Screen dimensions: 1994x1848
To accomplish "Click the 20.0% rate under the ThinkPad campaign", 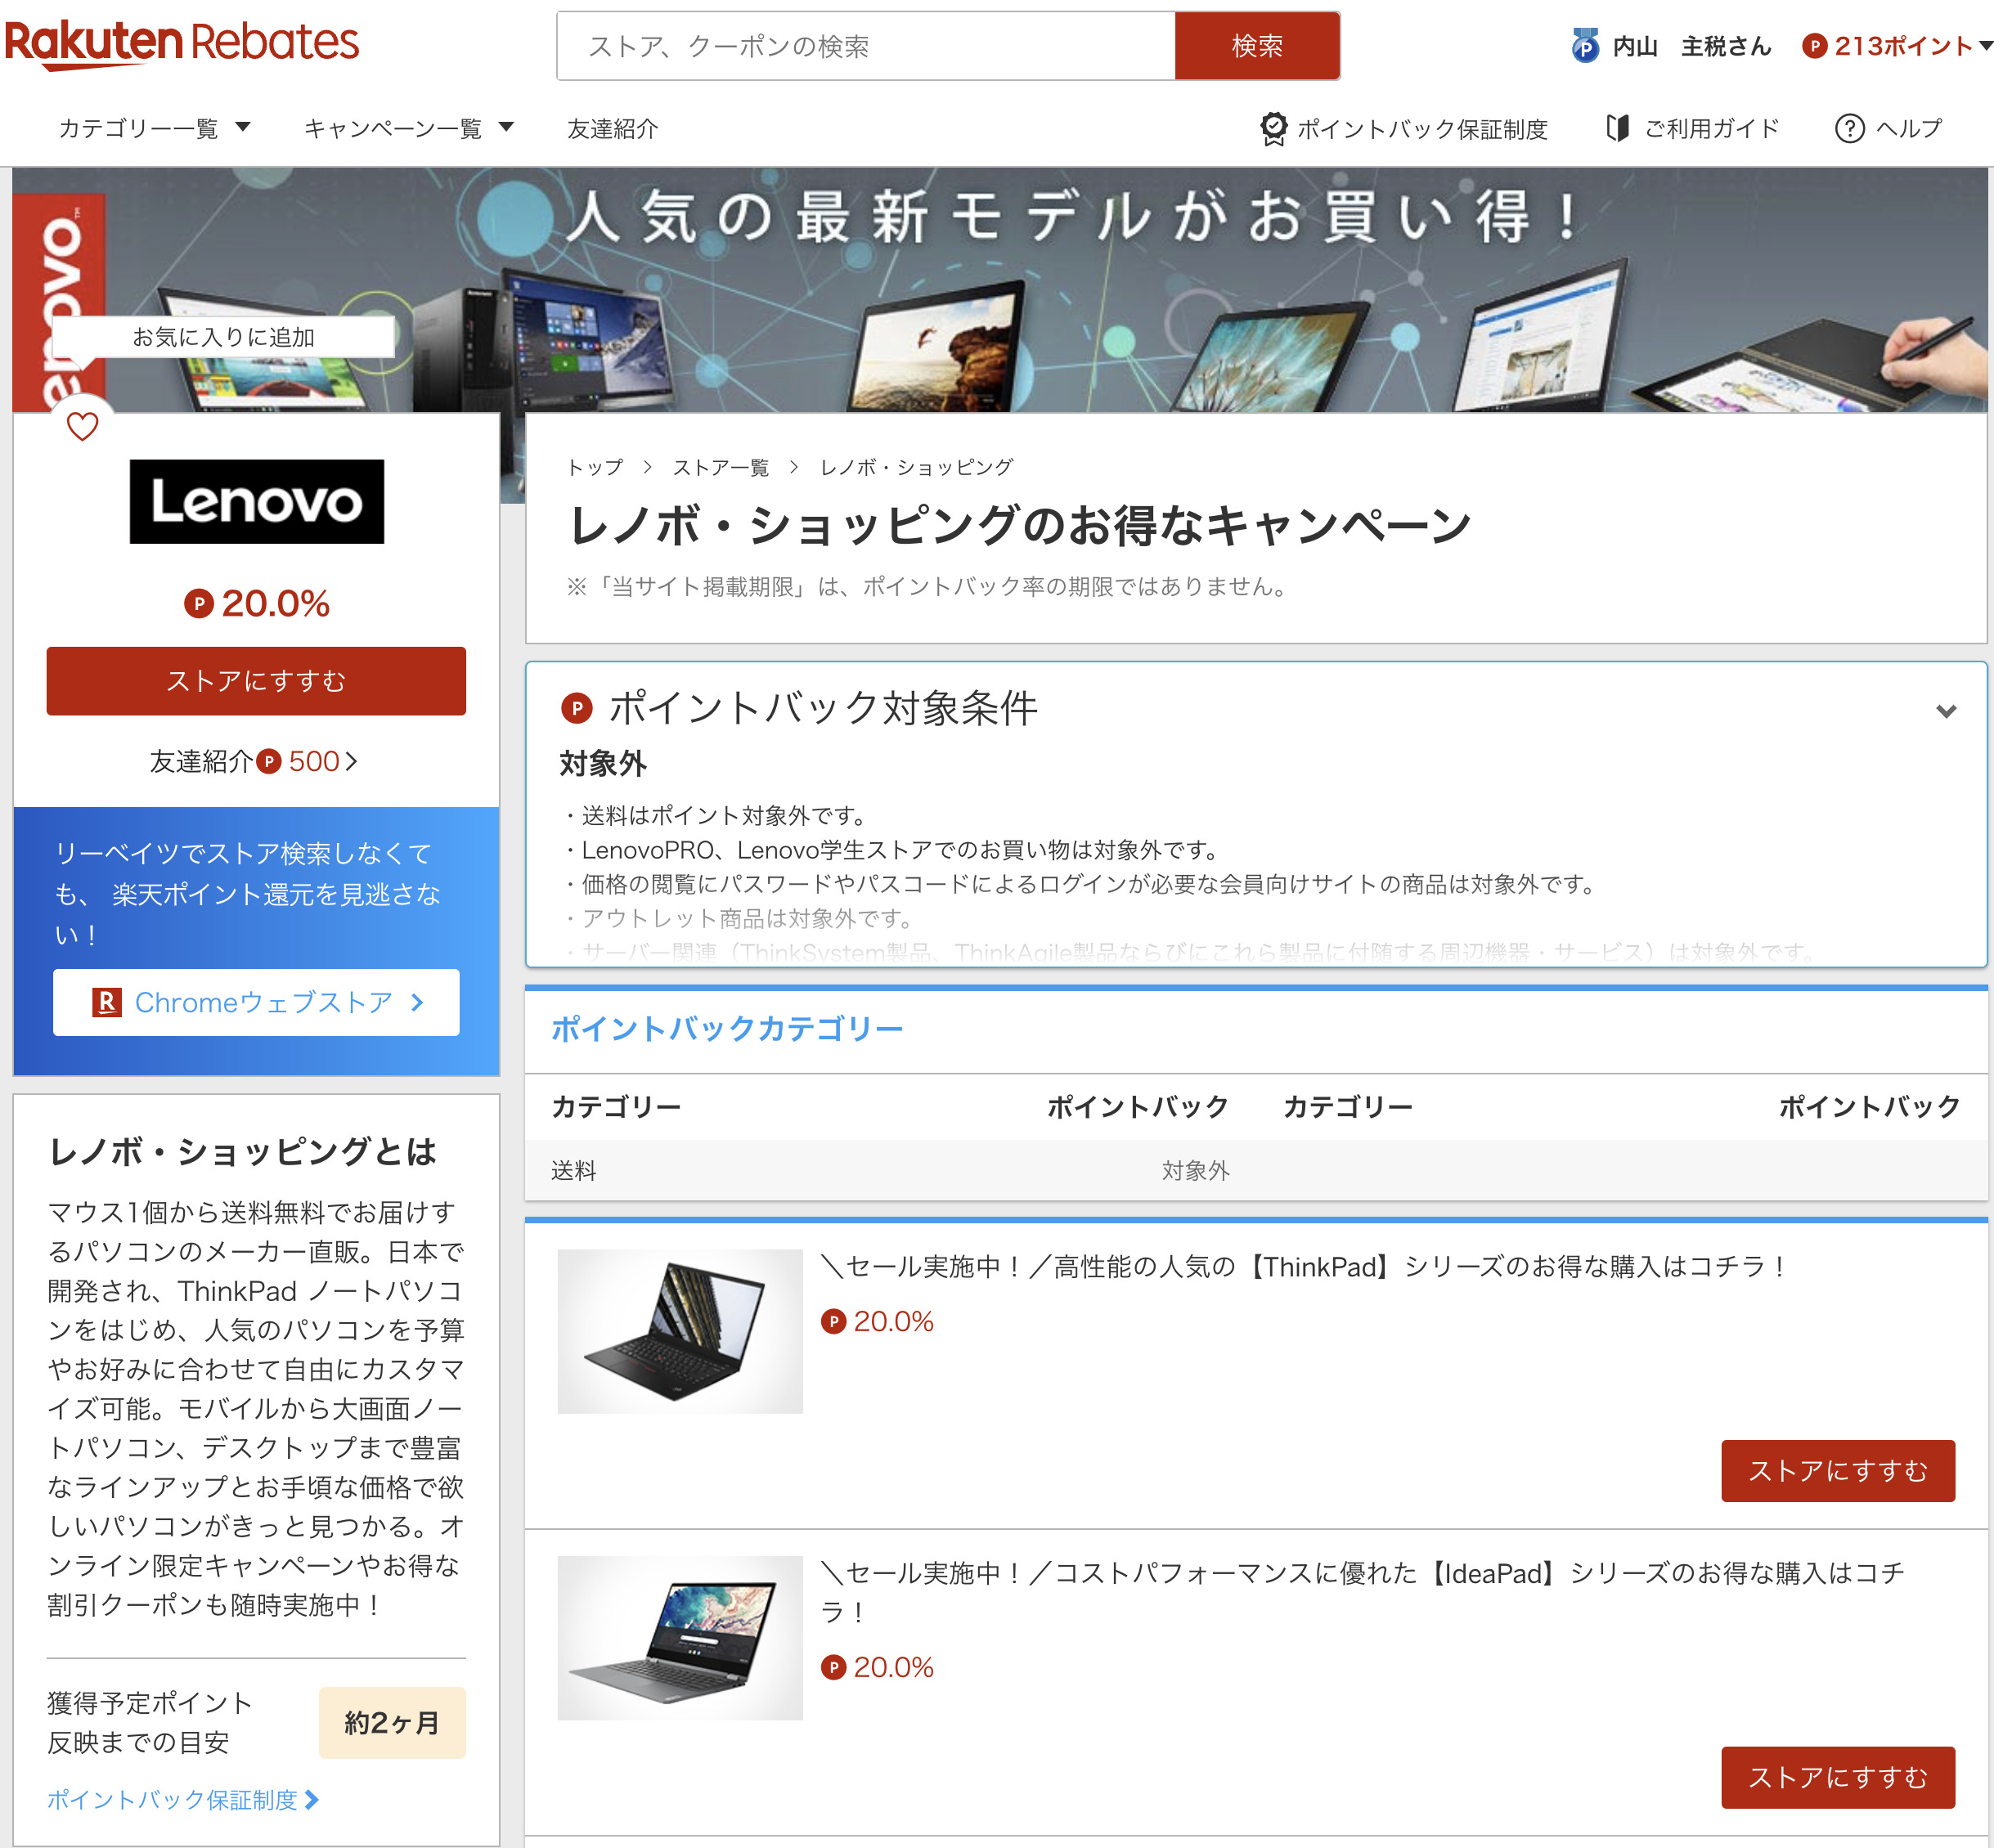I will pyautogui.click(x=893, y=1321).
